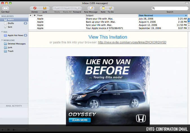
Task: Click the flag/conversation column header icon
Action: coord(35,16)
